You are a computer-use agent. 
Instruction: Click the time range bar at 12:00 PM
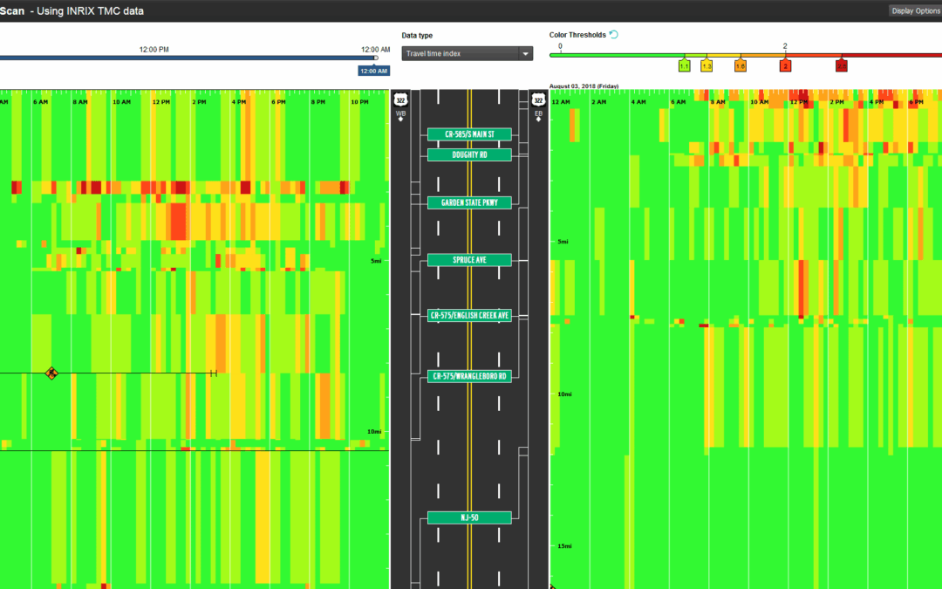154,58
